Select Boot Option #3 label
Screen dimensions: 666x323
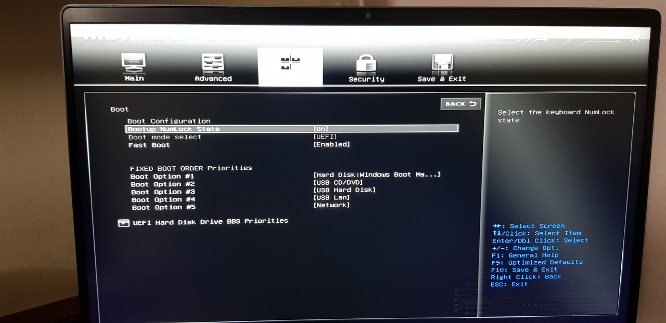(x=163, y=192)
